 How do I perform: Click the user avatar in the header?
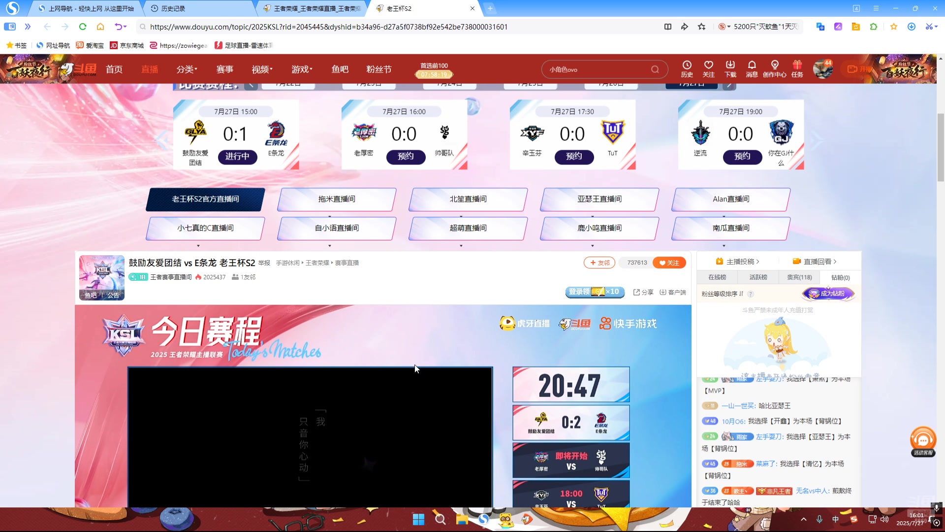822,69
